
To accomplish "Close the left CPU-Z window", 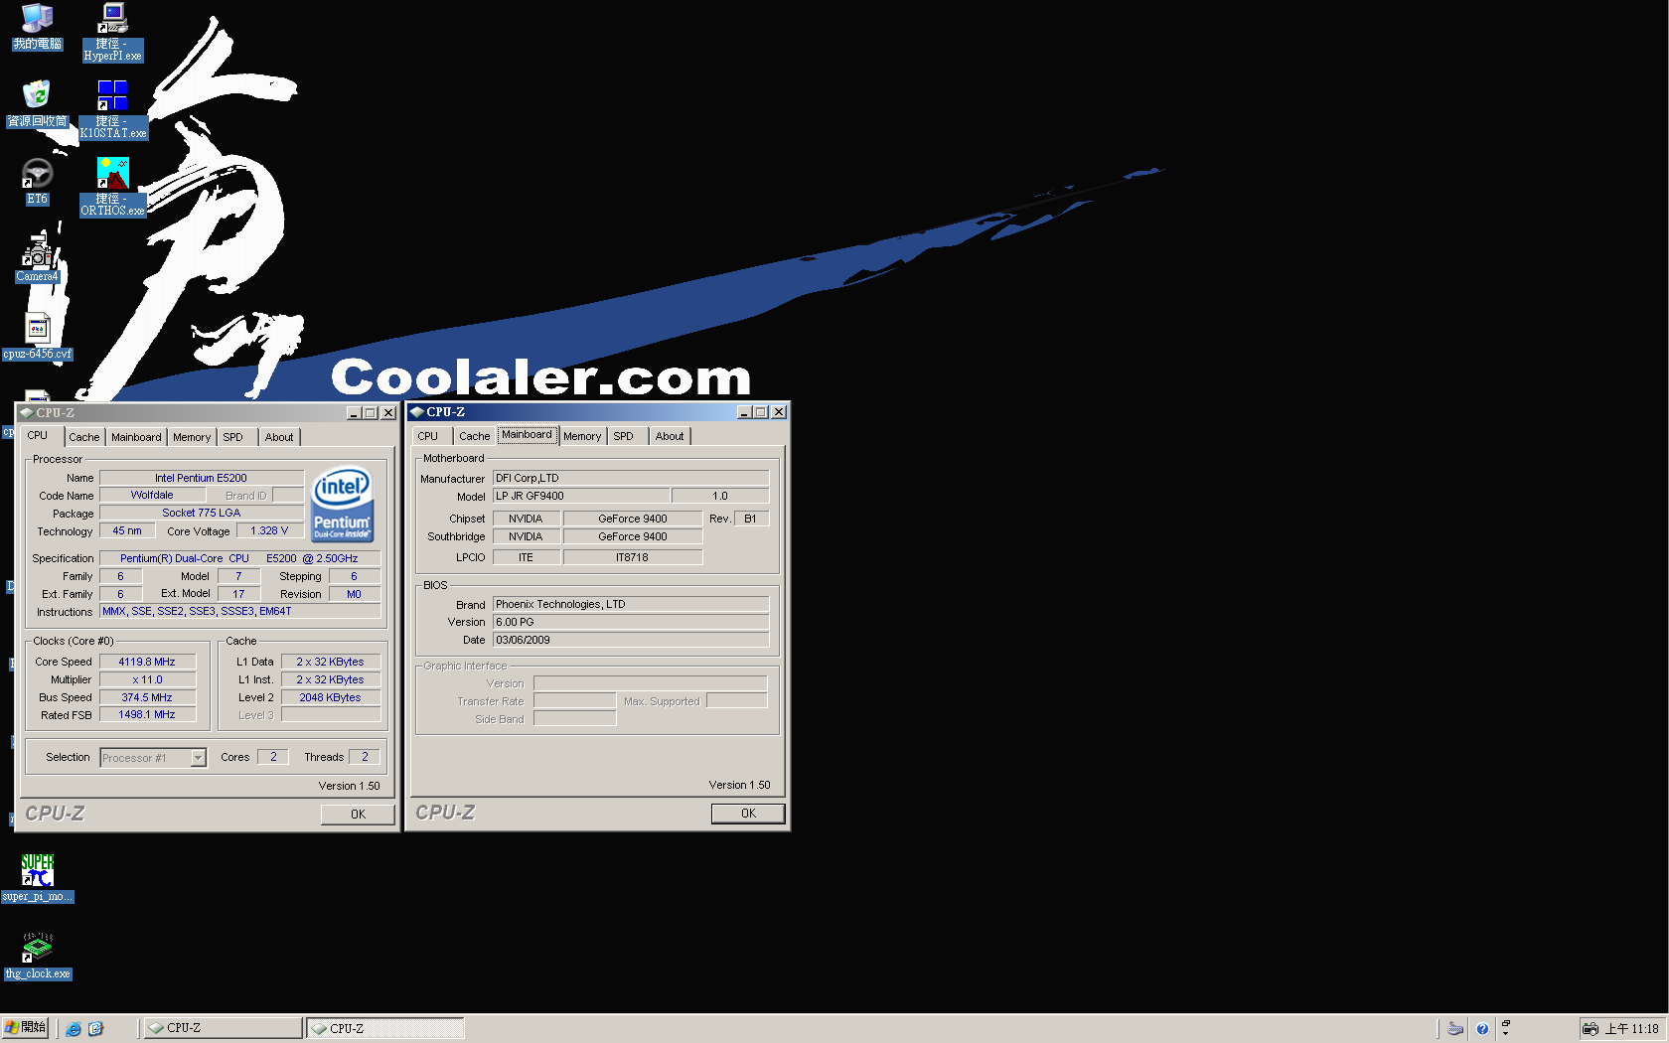I will 388,412.
